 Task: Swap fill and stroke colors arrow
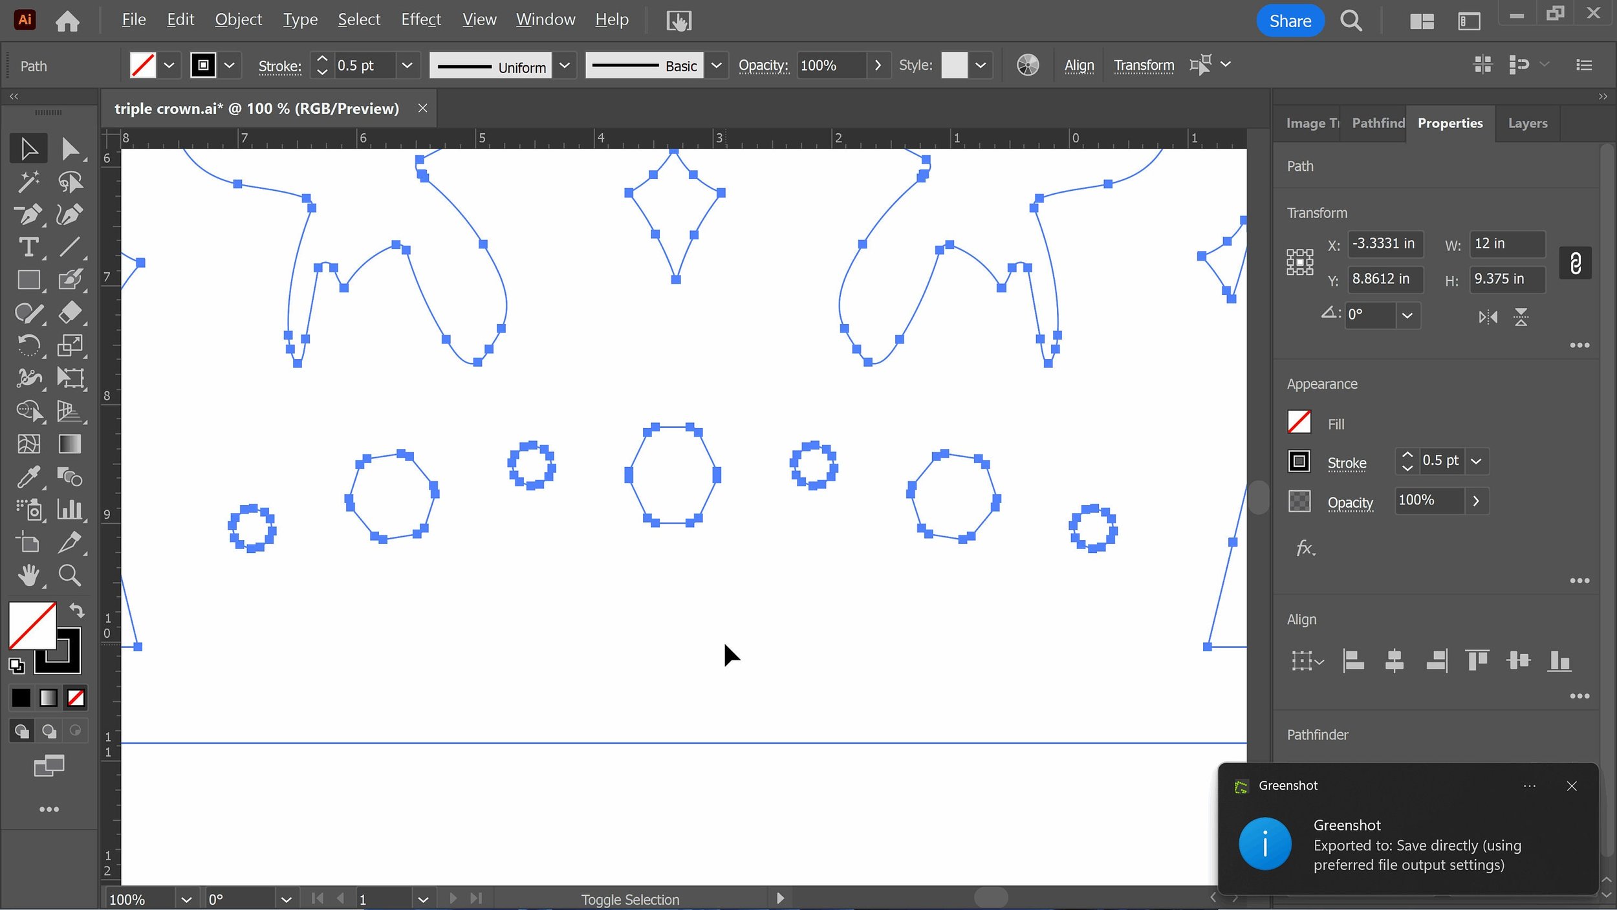pos(76,610)
